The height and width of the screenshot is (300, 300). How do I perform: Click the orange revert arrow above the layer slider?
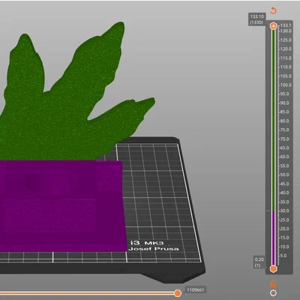coord(273,10)
